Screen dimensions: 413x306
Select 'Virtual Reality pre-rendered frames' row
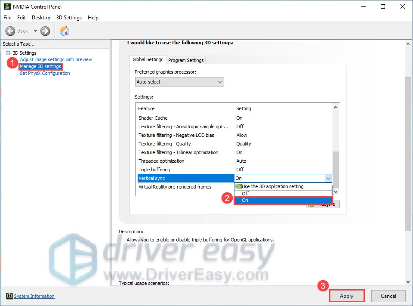tap(186, 187)
